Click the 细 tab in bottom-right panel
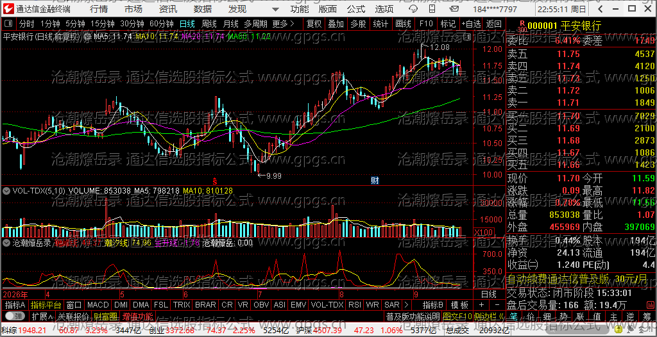The width and height of the screenshot is (657, 337). coord(547,315)
